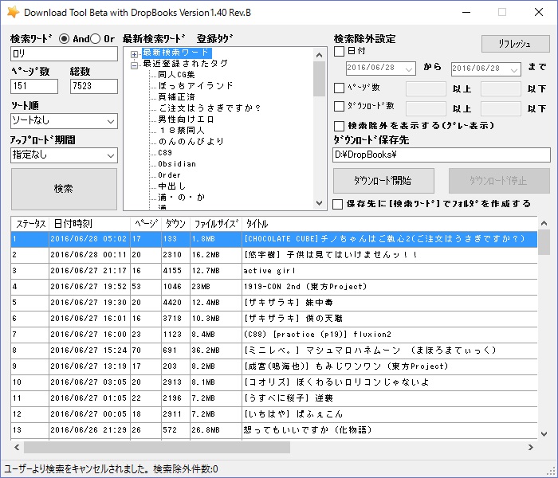Select the Or search mode radio button

(96, 39)
